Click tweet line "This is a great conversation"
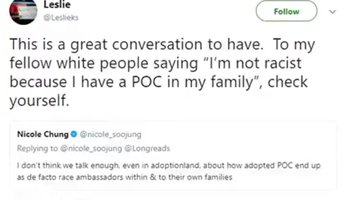Viewport: 356px width, 200px height. point(136,45)
